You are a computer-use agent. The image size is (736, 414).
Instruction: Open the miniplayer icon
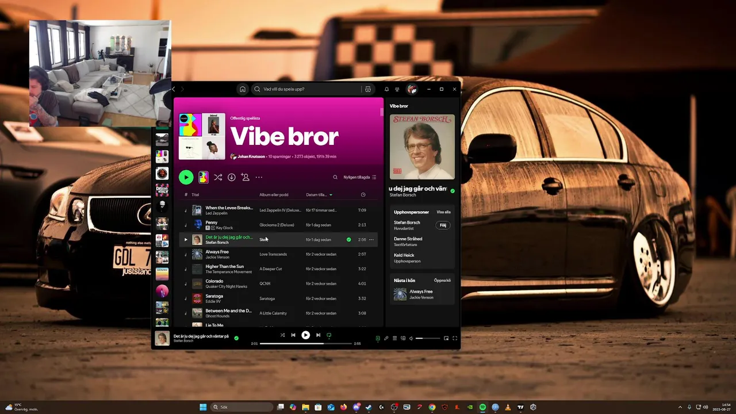[446, 338]
